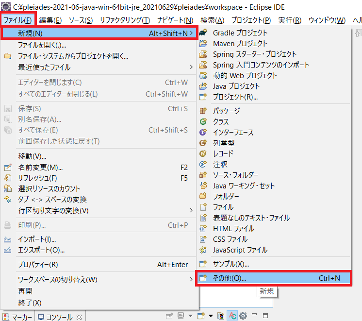Screen dimensions: 362x321
Task: Click the 名前変更(M) rename icon
Action: click(x=8, y=167)
